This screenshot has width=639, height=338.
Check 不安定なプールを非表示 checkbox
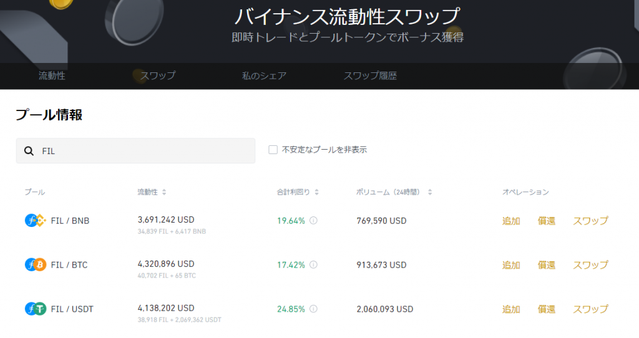pos(273,150)
